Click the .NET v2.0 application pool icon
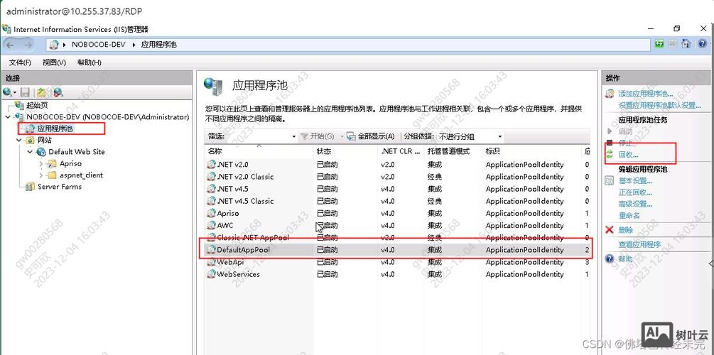Viewport: 714px width, 355px height. coord(211,165)
